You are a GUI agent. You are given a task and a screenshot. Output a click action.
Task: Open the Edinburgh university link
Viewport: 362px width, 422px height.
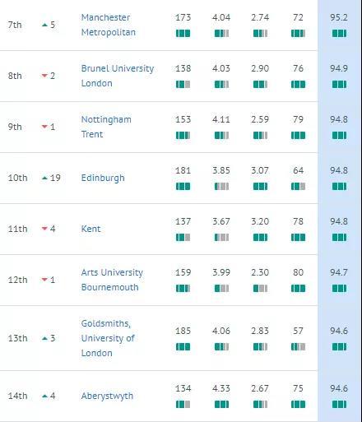(x=103, y=178)
